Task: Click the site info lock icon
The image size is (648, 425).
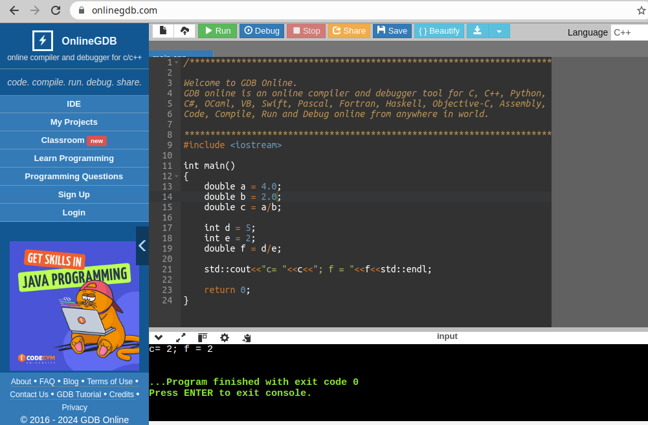Action: coord(82,10)
